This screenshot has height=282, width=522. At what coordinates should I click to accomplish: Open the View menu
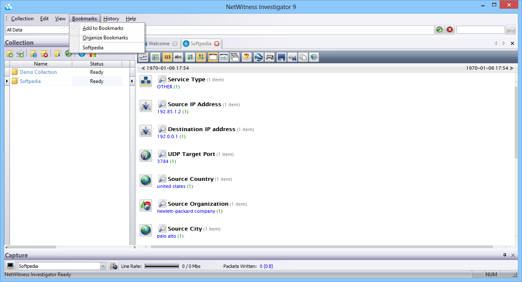pos(61,19)
